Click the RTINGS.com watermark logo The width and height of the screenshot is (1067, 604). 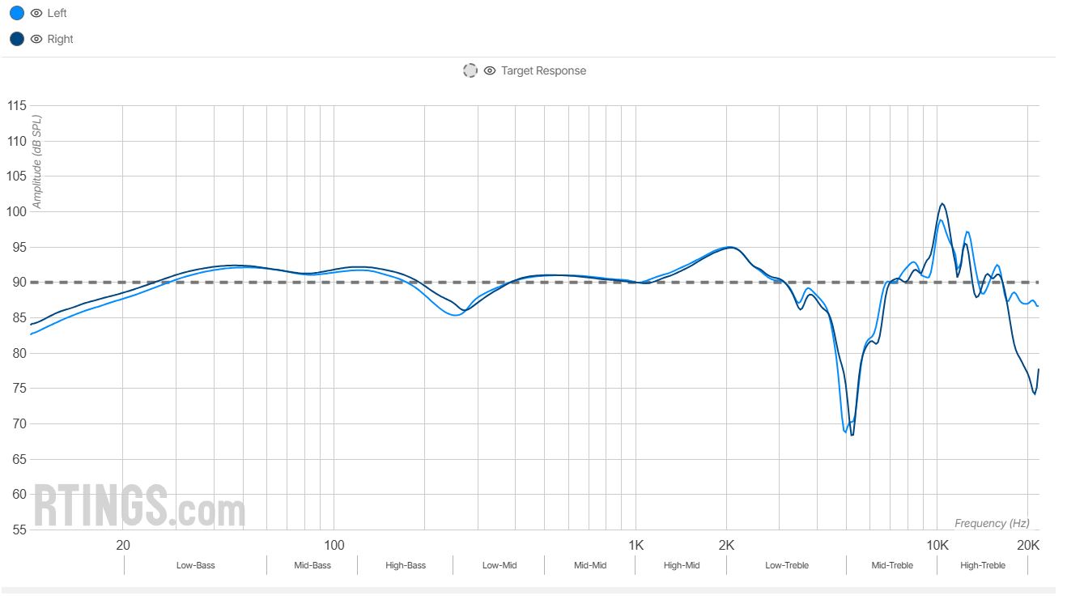point(139,506)
